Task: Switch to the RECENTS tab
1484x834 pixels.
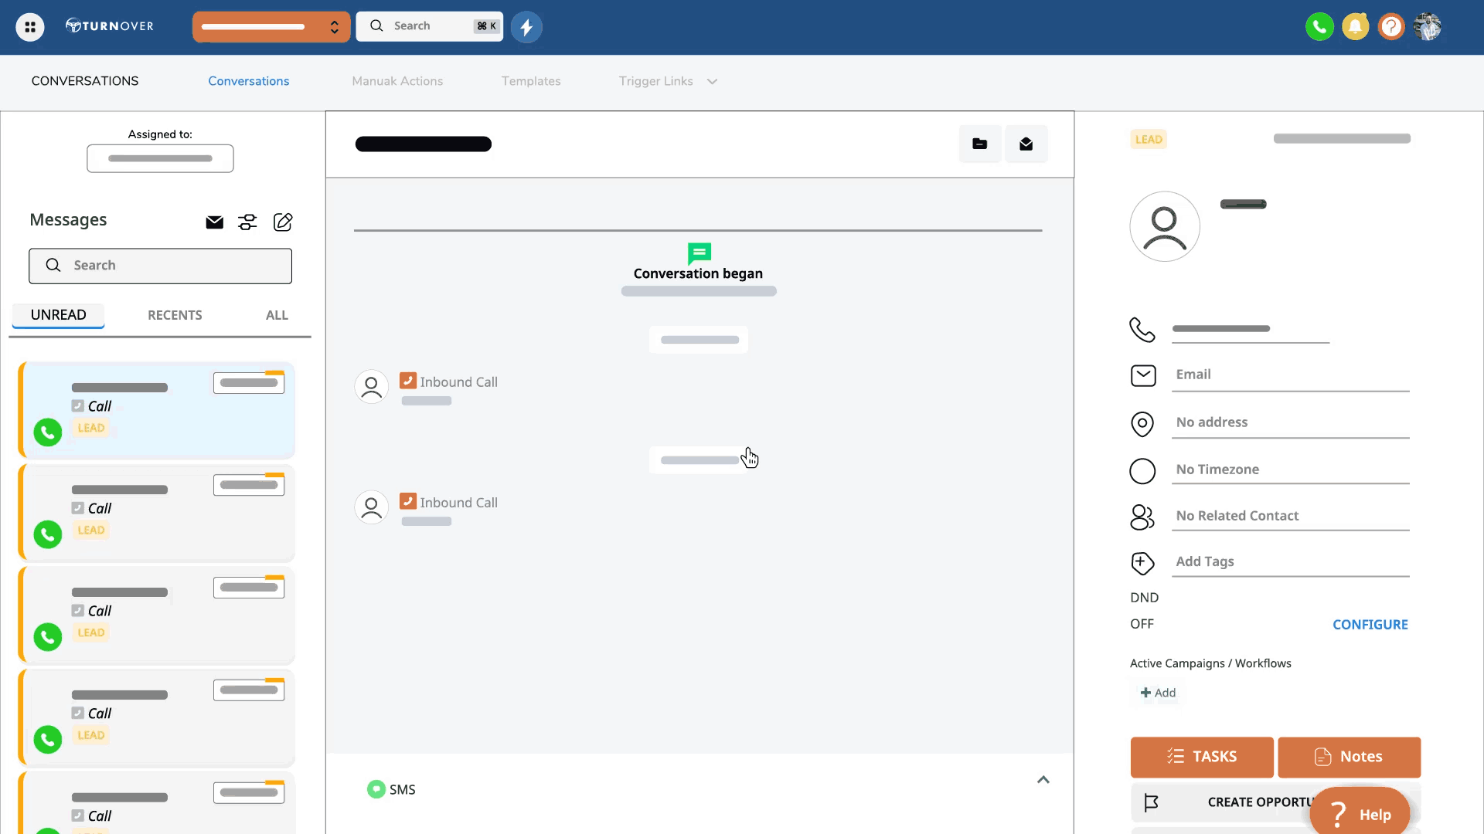Action: click(175, 315)
